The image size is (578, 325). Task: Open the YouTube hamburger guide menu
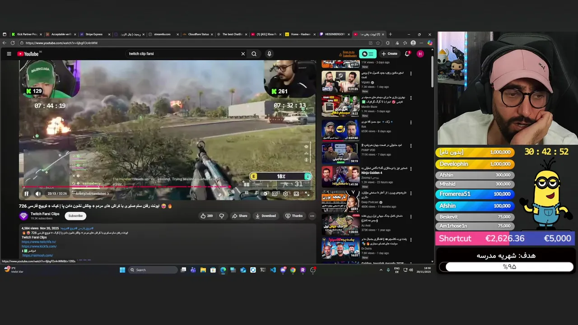(x=9, y=54)
